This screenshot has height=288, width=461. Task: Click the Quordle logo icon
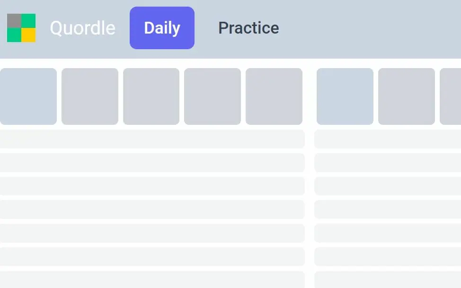[21, 28]
